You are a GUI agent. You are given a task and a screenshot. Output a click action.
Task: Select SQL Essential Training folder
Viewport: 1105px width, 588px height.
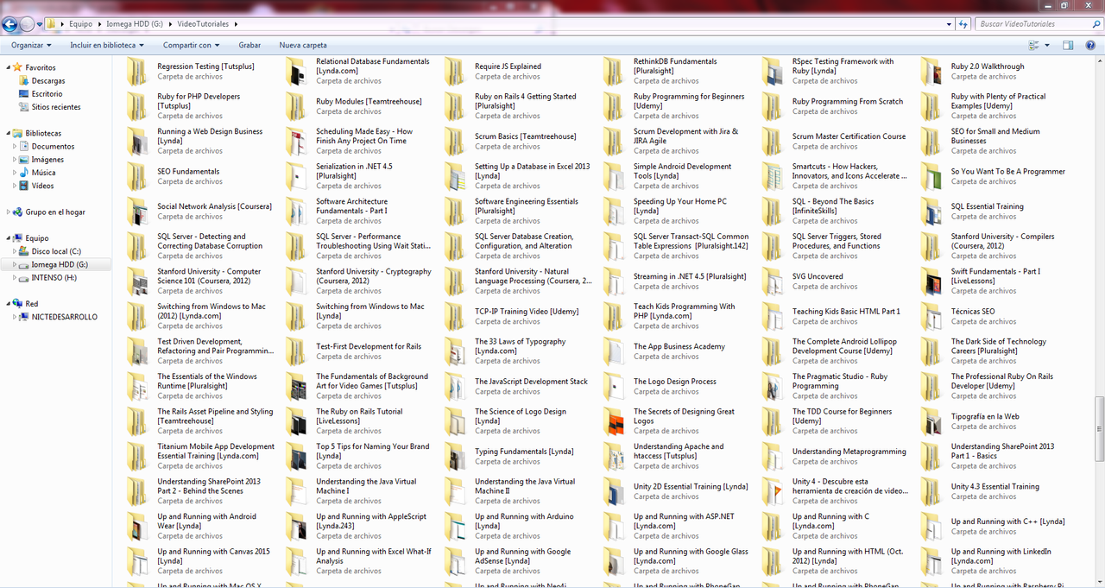pyautogui.click(x=996, y=212)
